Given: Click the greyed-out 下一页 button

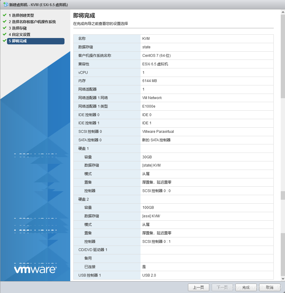Looking at the screenshot, I should 222,288.
